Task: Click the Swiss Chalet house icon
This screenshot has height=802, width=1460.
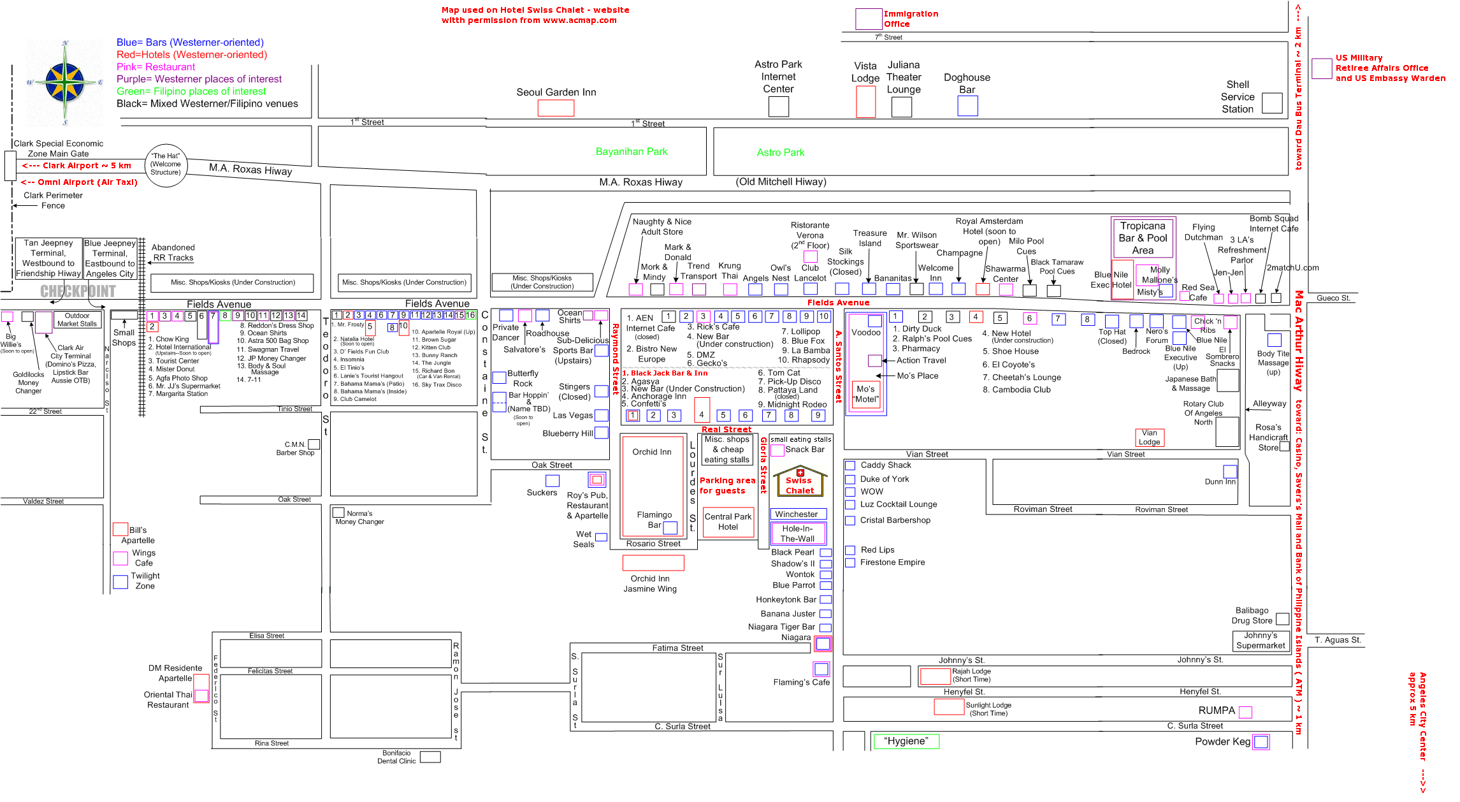Action: pos(799,481)
